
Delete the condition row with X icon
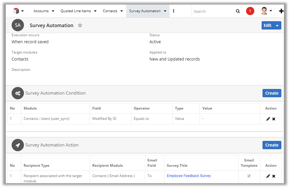[x=274, y=119]
